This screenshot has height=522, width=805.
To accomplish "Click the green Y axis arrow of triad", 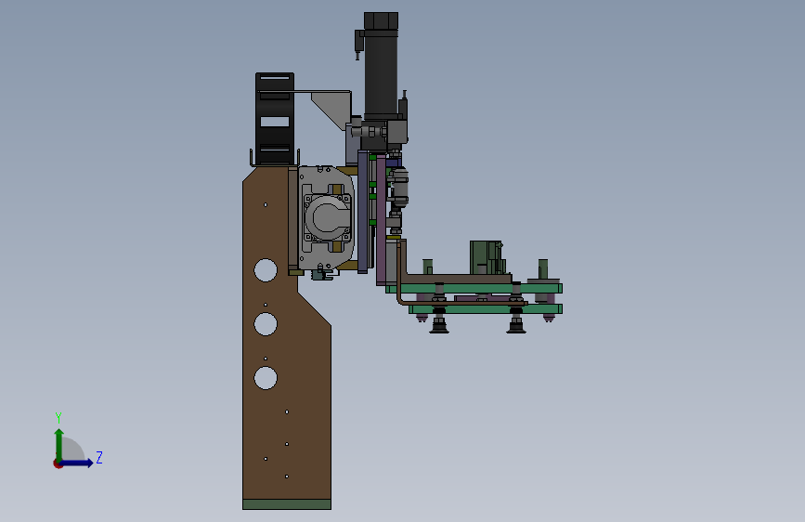I will pyautogui.click(x=59, y=444).
